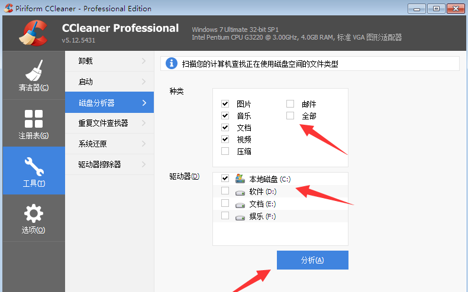Check the 娱乐 (F:) drive checkbox

coord(225,215)
